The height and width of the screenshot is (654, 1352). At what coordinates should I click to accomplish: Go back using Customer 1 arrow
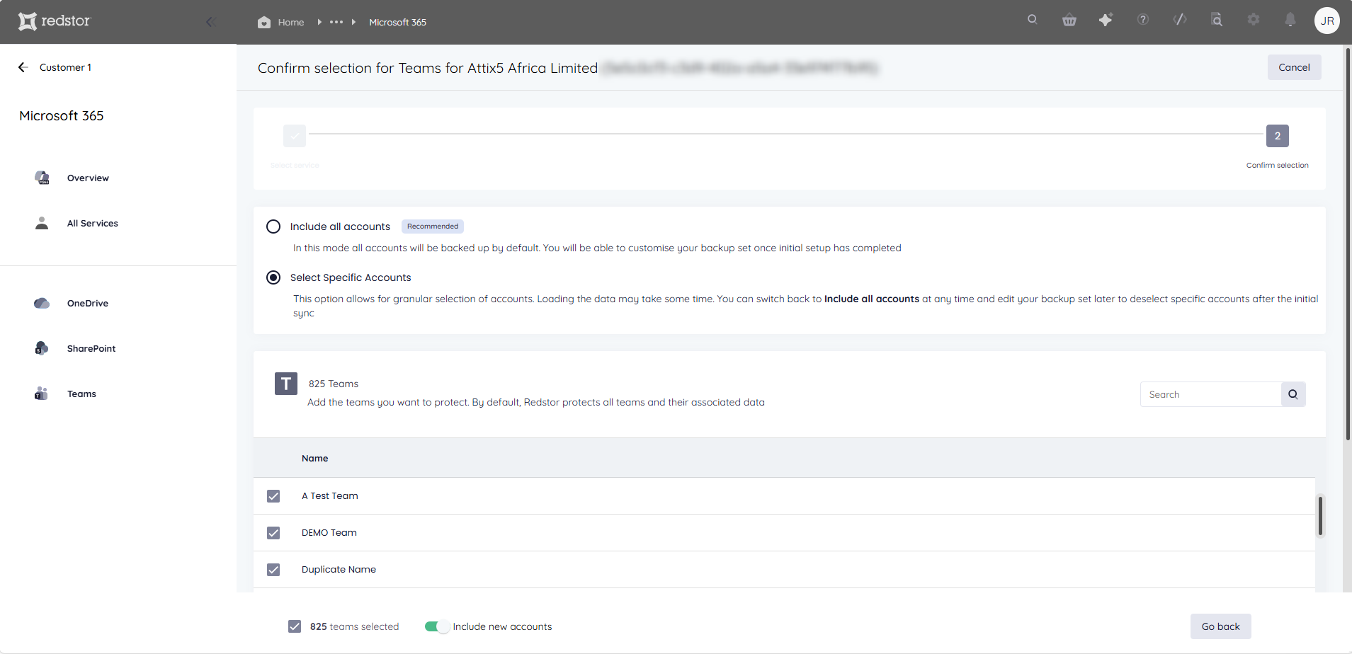coord(23,67)
